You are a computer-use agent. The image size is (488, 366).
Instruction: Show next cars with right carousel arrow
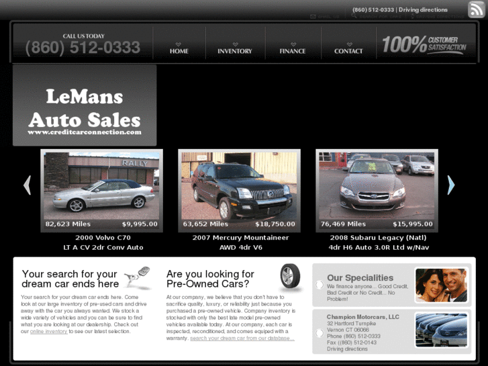[x=451, y=185]
